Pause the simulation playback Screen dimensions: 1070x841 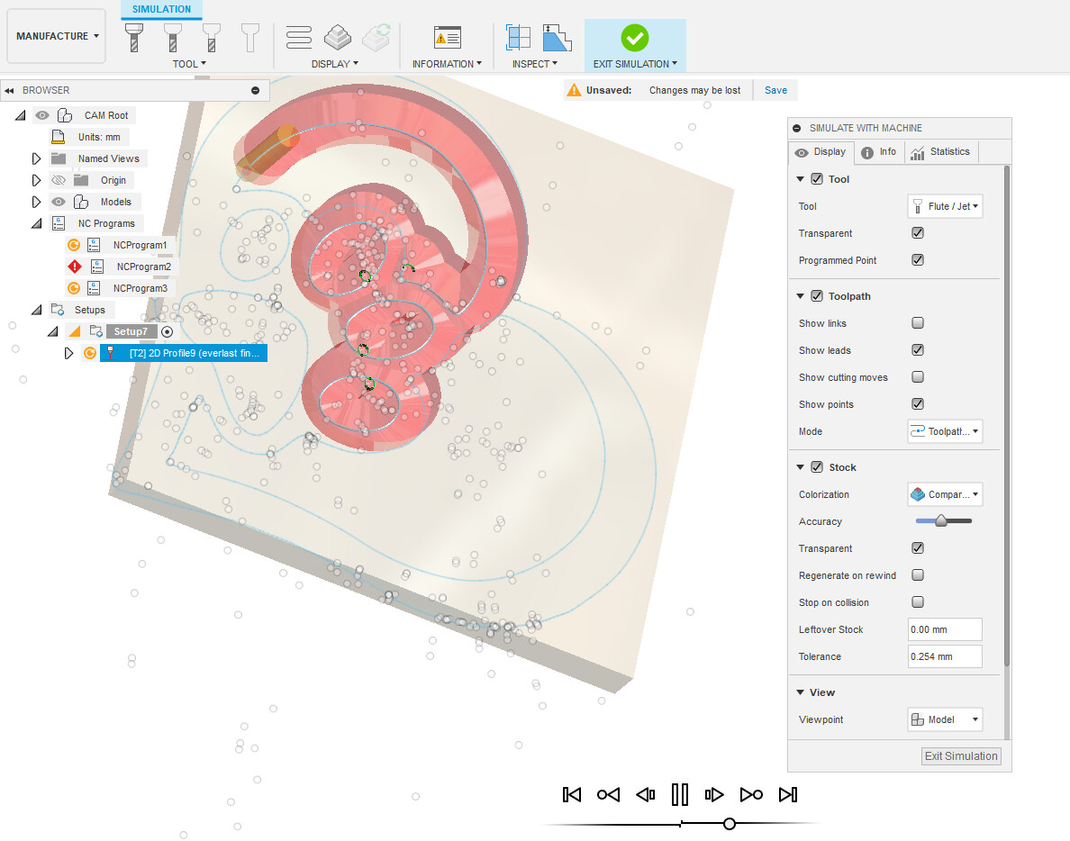pyautogui.click(x=680, y=794)
